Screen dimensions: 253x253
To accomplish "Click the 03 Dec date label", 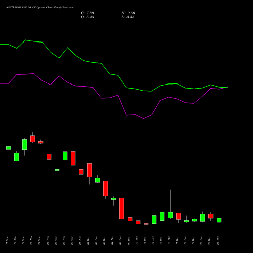I will 104,241.
